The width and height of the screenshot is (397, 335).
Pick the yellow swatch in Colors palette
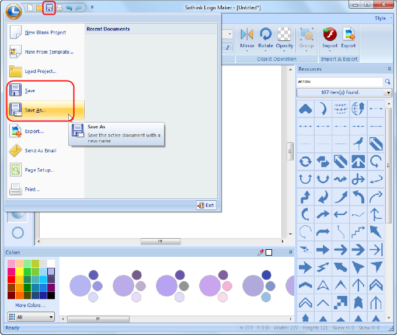[19, 272]
